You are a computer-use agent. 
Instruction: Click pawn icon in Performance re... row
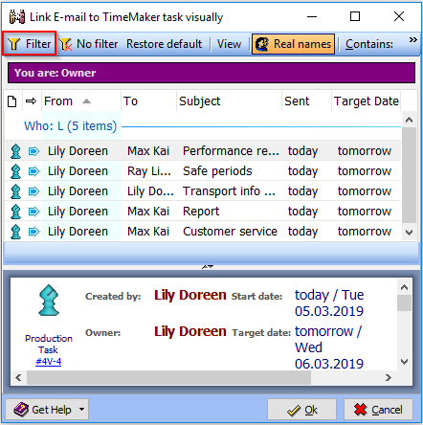click(15, 151)
